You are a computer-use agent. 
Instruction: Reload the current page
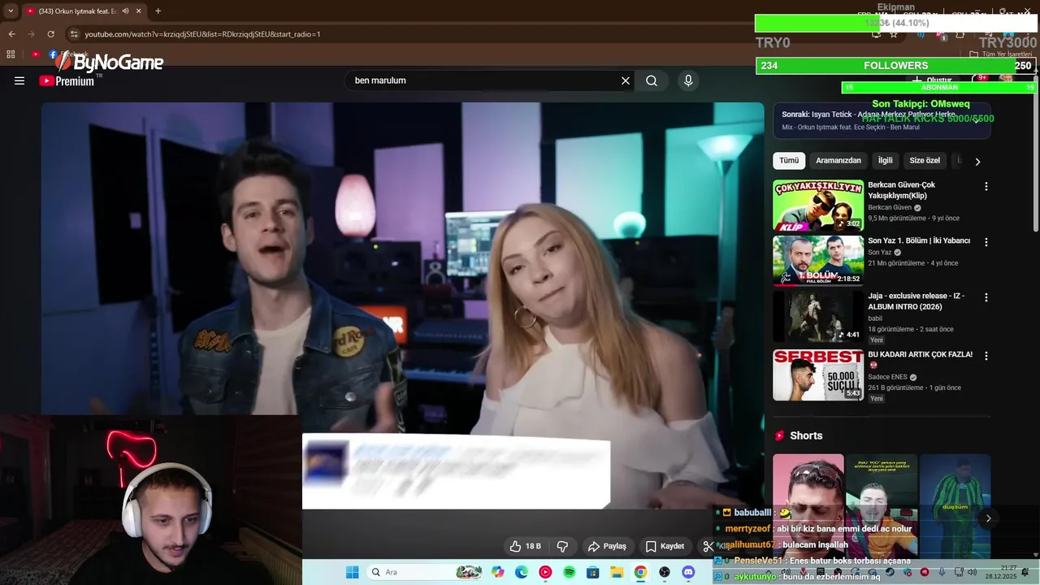coord(50,34)
